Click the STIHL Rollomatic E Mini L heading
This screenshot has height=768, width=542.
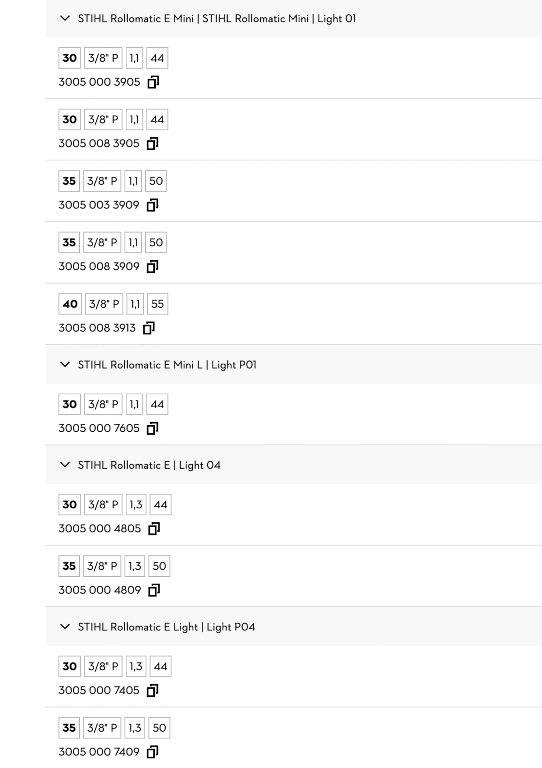click(x=167, y=365)
